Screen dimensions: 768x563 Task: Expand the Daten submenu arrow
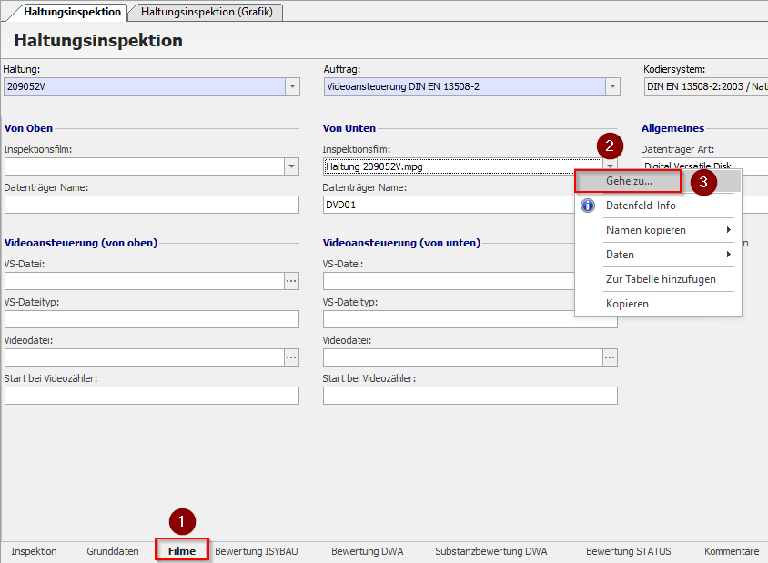[x=728, y=255]
